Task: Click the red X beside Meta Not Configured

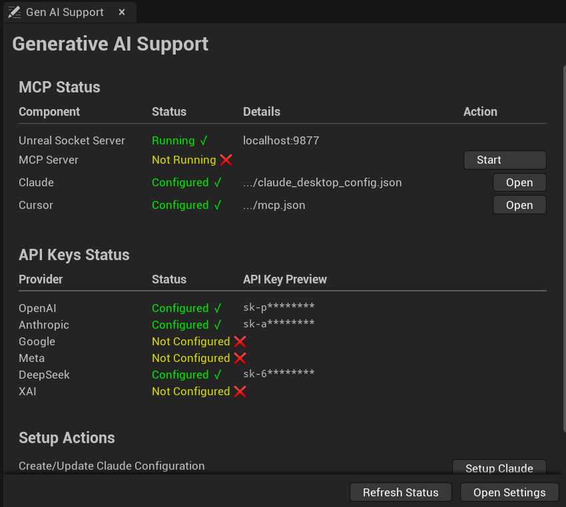Action: 240,358
